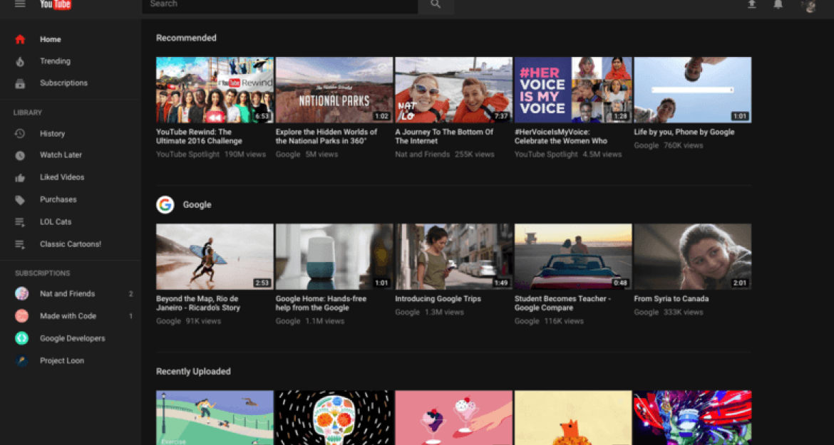Click the Recently Uploaded section heading
834x445 pixels.
194,372
